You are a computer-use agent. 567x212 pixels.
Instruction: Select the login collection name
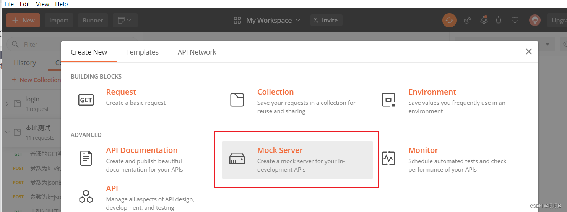pyautogui.click(x=32, y=99)
